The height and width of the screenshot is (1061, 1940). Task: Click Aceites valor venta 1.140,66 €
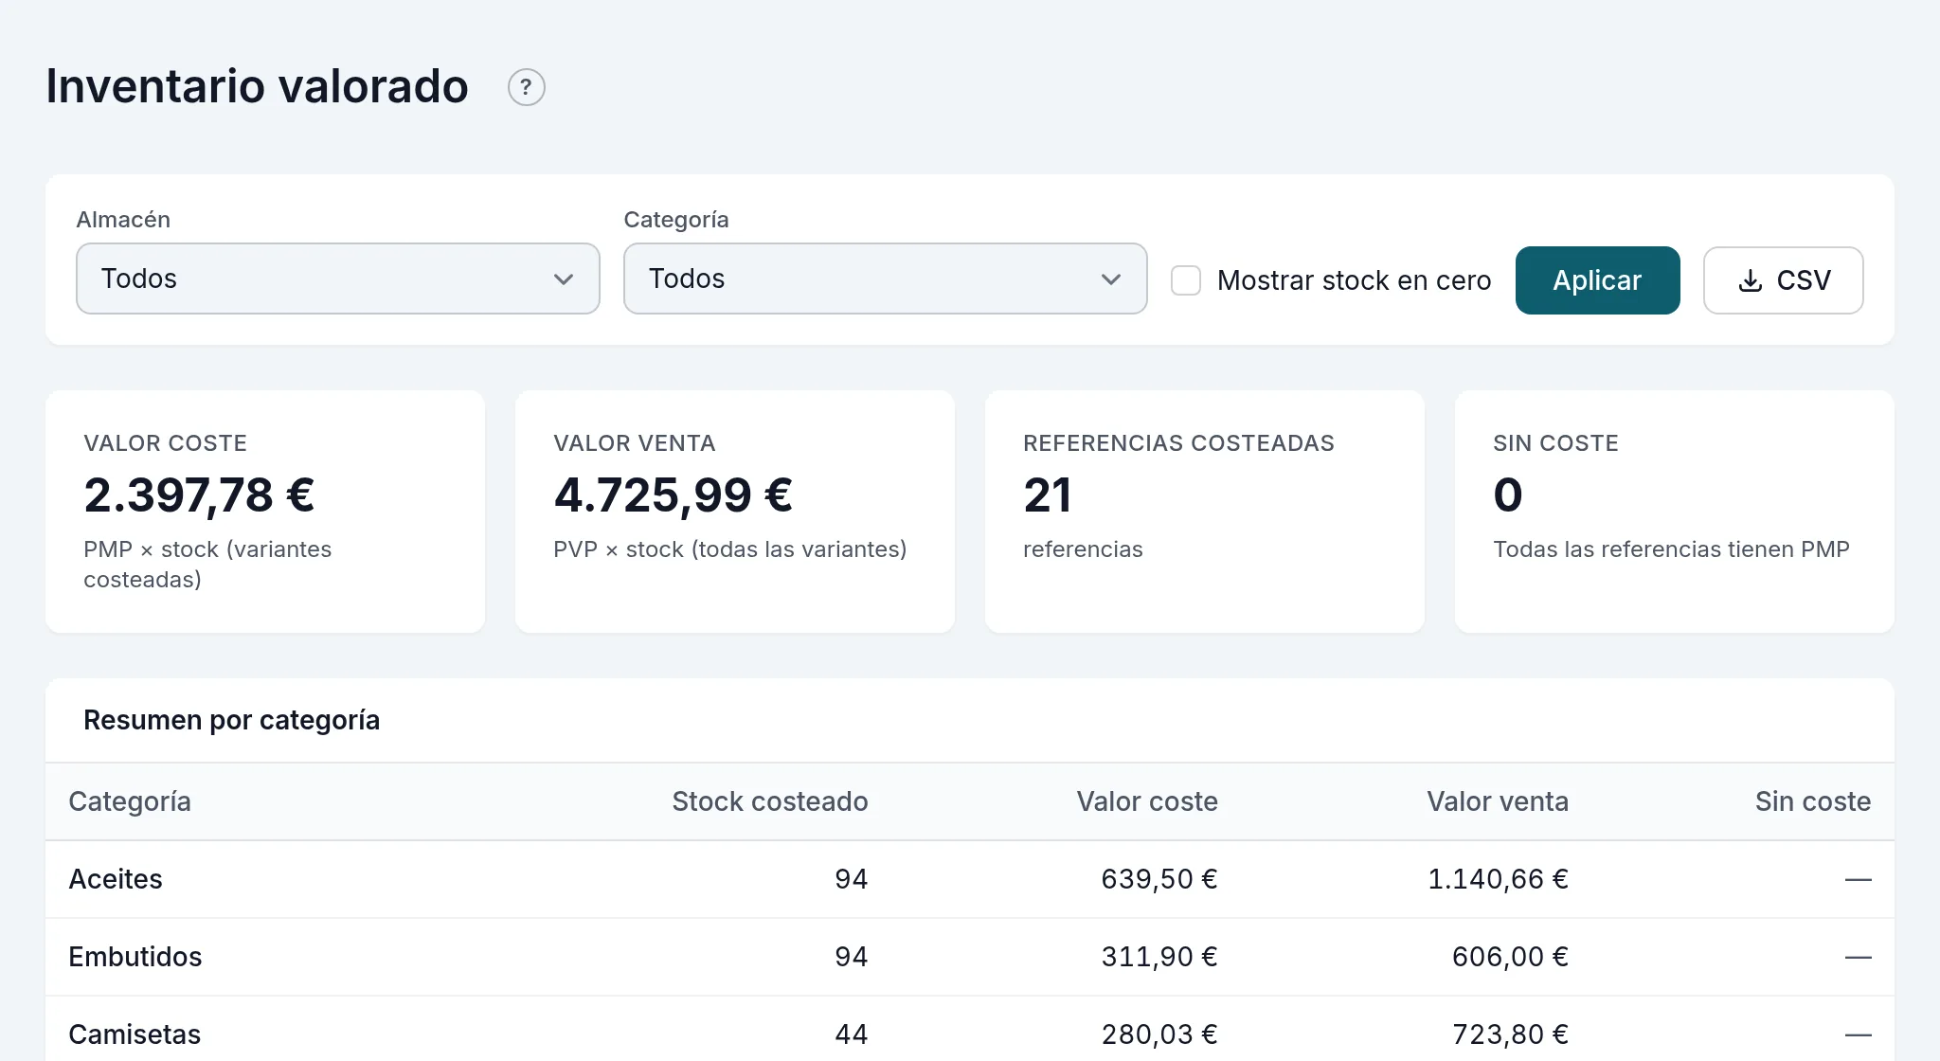tap(1498, 879)
